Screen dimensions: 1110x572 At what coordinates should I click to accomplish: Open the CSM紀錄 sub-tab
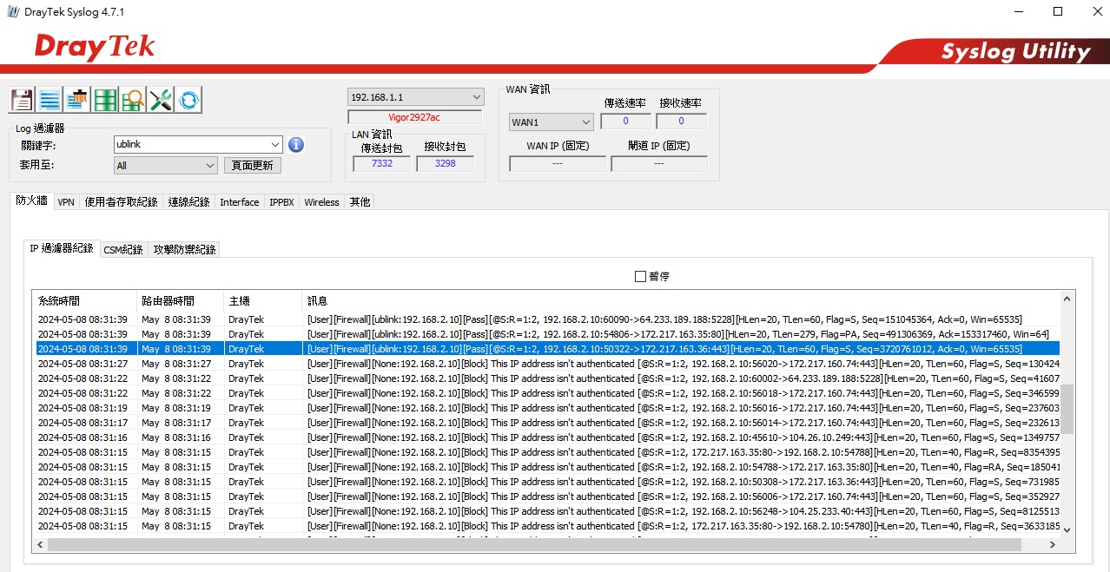pos(123,250)
